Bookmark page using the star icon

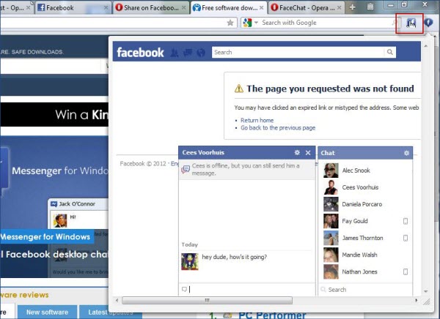pos(230,23)
